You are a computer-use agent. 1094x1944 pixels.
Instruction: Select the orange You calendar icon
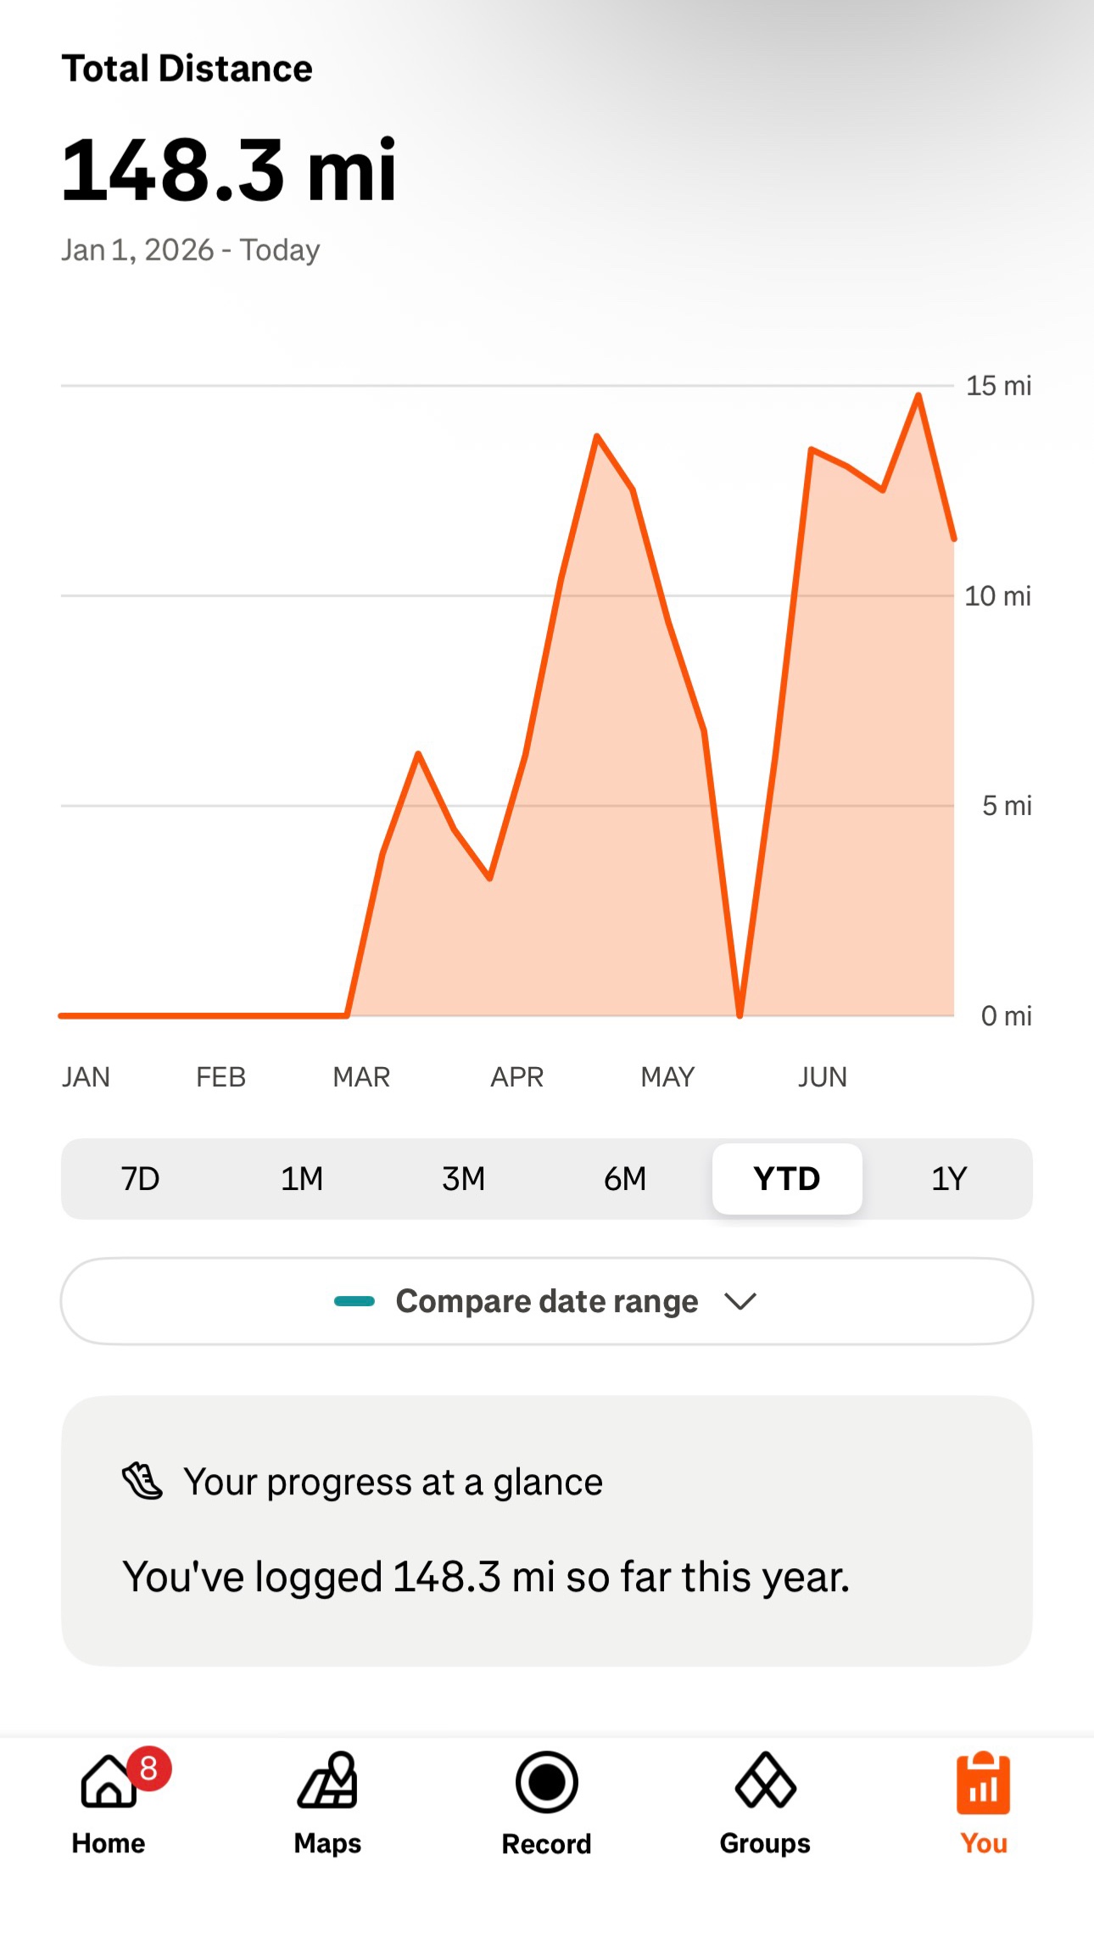[x=984, y=1783]
